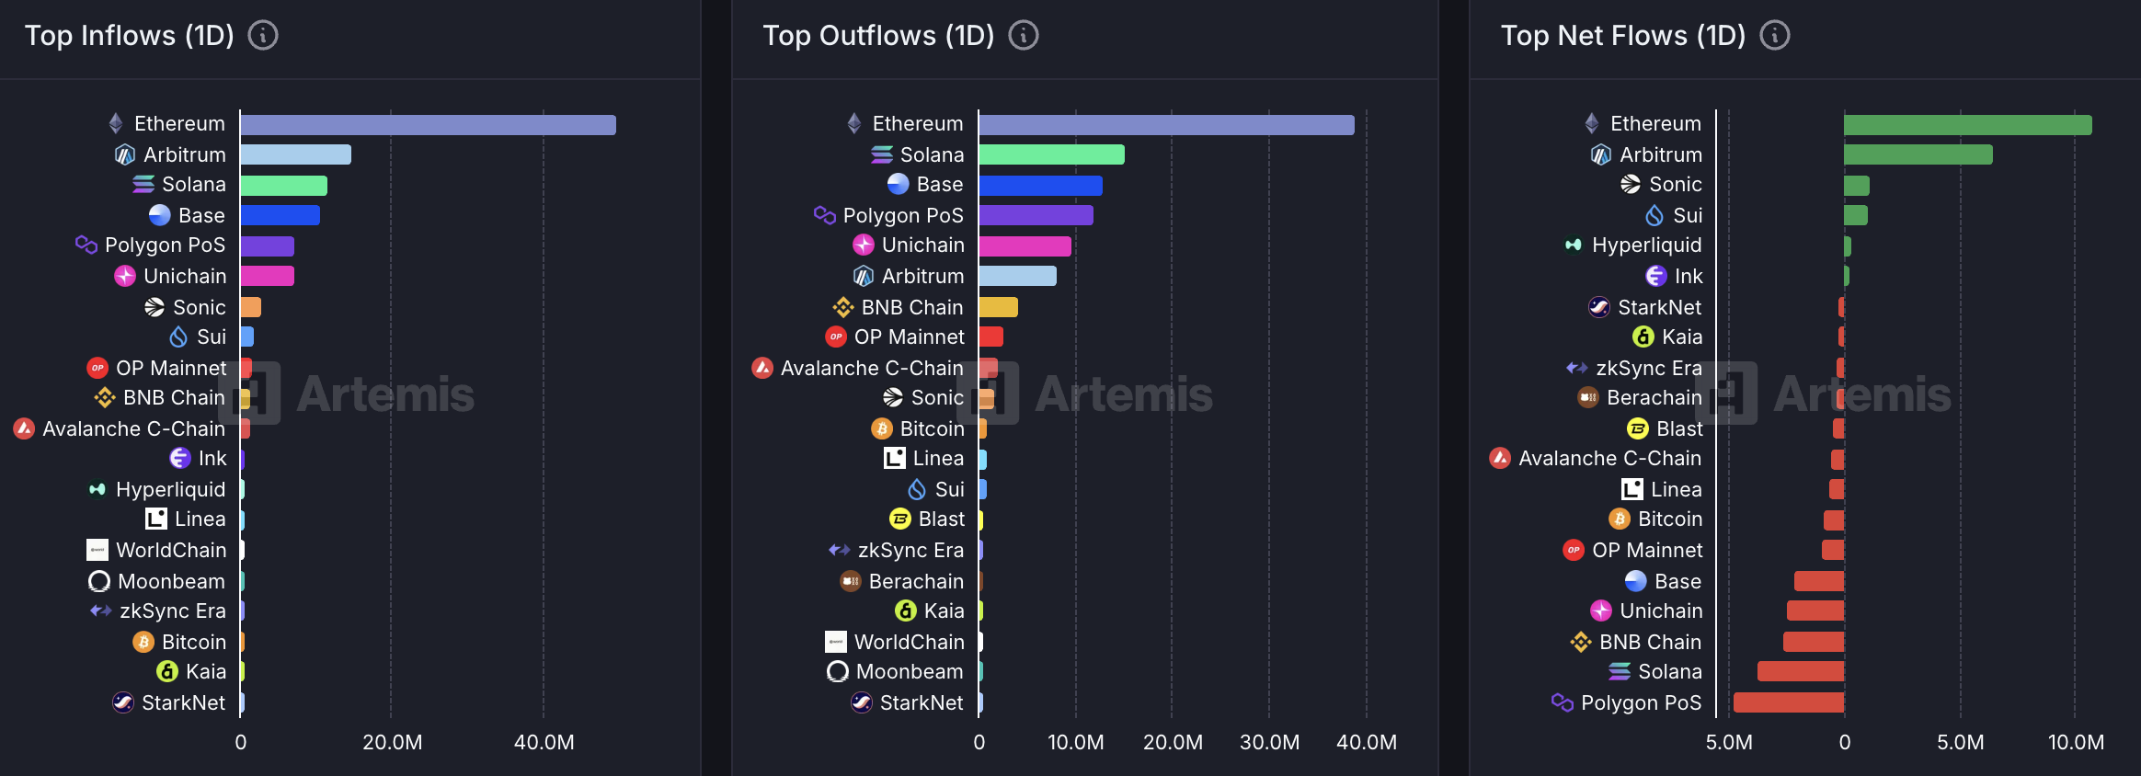Screen dimensions: 2141x776
Task: Click the Berachain label in Top Net Flows
Action: click(1654, 397)
